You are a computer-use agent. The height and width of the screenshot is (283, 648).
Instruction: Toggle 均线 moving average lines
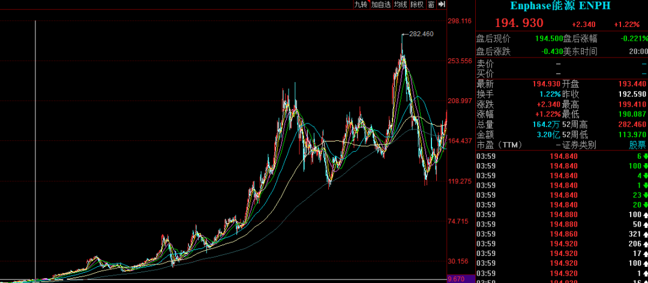click(400, 5)
